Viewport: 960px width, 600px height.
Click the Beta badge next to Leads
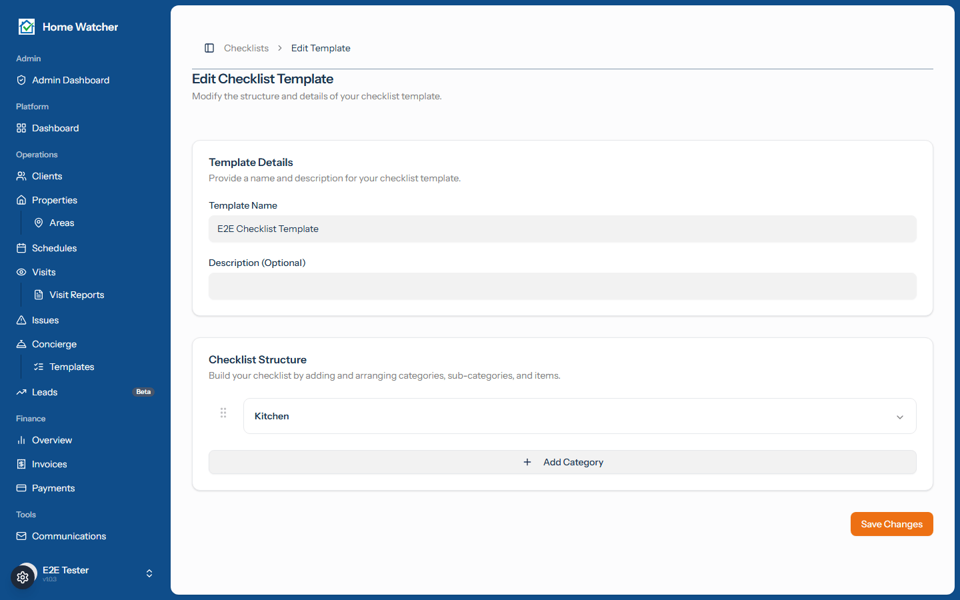(143, 392)
